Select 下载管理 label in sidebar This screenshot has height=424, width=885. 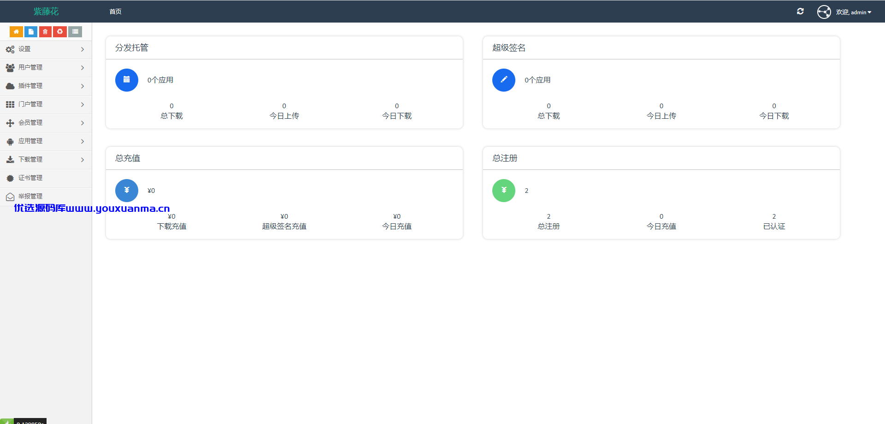[x=30, y=159]
